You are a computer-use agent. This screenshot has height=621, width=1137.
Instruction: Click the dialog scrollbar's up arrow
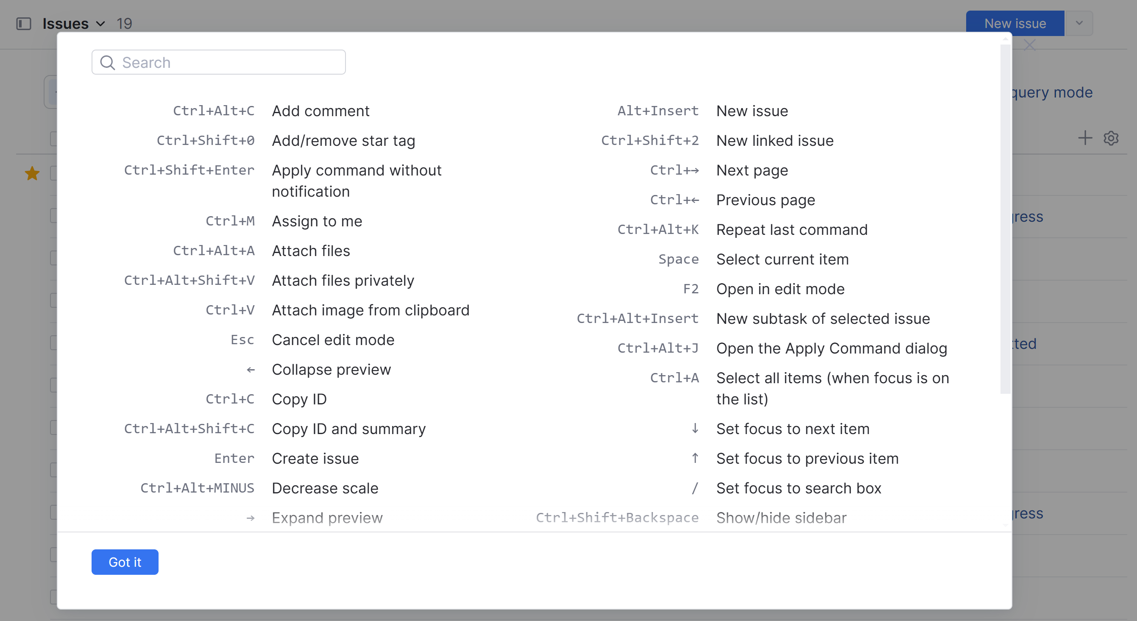pos(1005,39)
